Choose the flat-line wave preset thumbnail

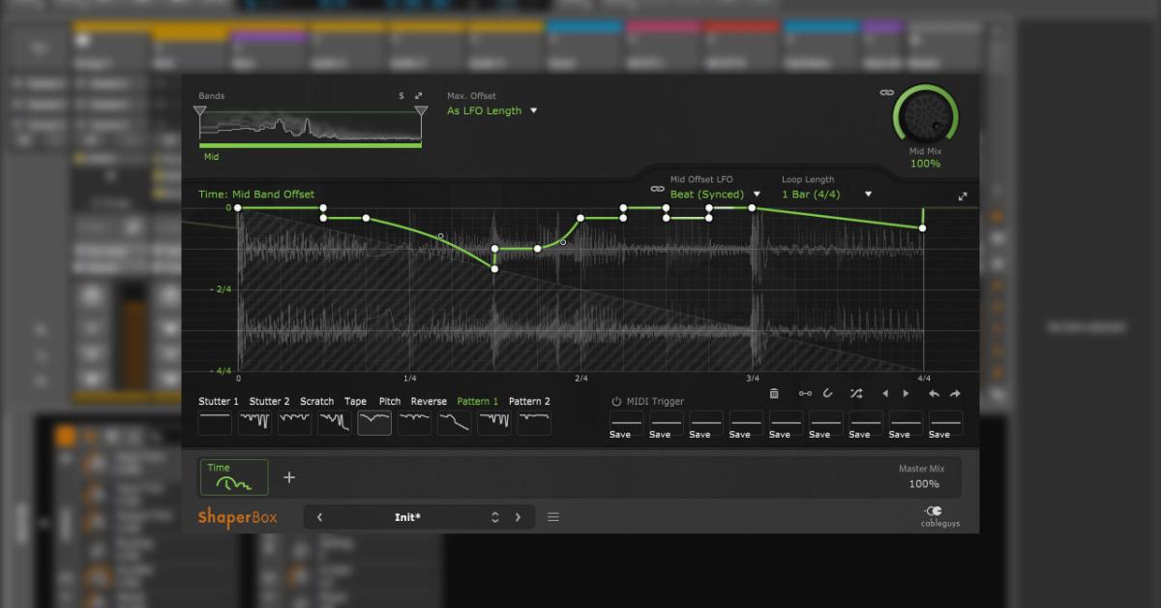pyautogui.click(x=215, y=422)
